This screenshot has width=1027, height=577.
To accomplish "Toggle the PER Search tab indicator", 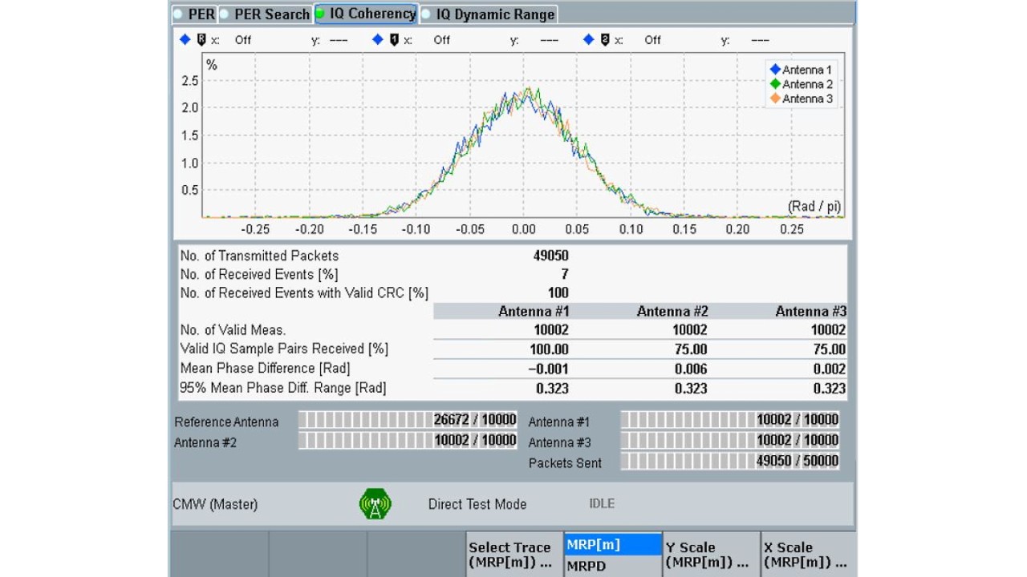I will tap(225, 14).
